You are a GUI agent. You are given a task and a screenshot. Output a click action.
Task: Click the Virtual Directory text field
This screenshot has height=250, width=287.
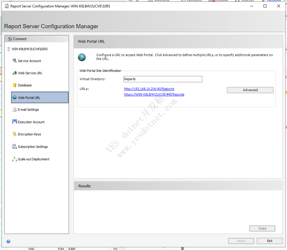tap(163, 79)
